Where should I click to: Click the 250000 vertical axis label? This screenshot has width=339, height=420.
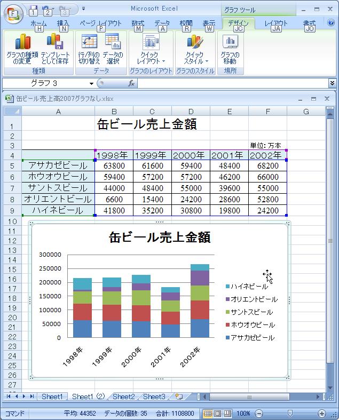50,268
